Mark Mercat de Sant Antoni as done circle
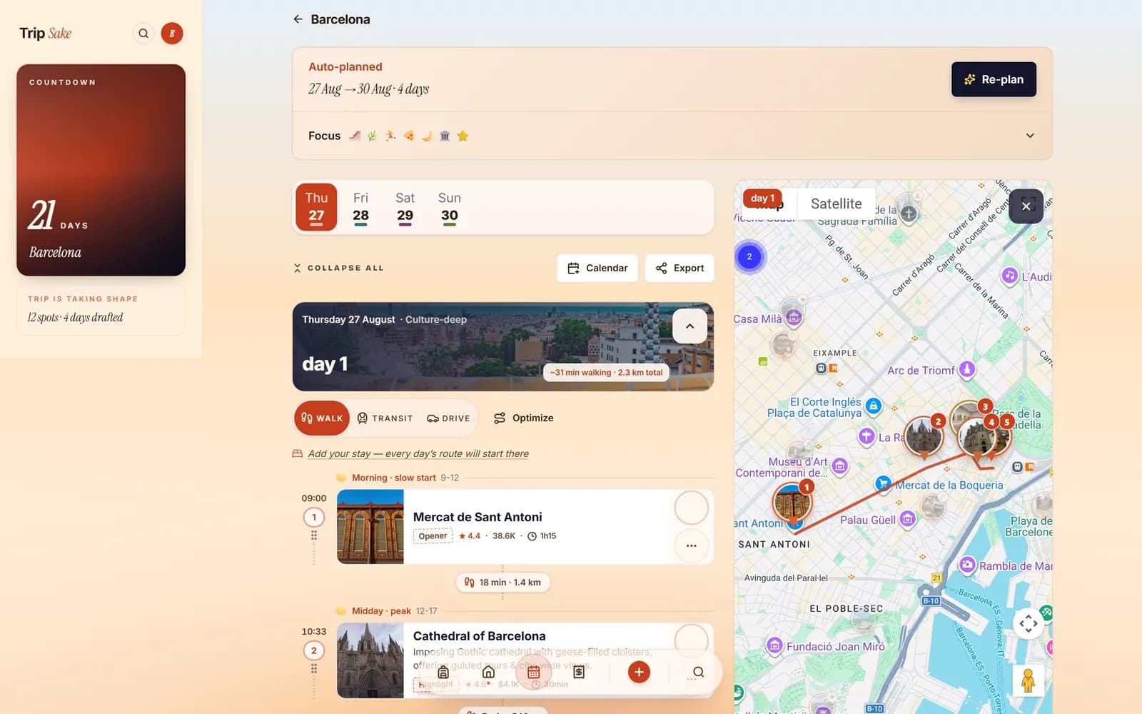The height and width of the screenshot is (714, 1142). coord(691,508)
